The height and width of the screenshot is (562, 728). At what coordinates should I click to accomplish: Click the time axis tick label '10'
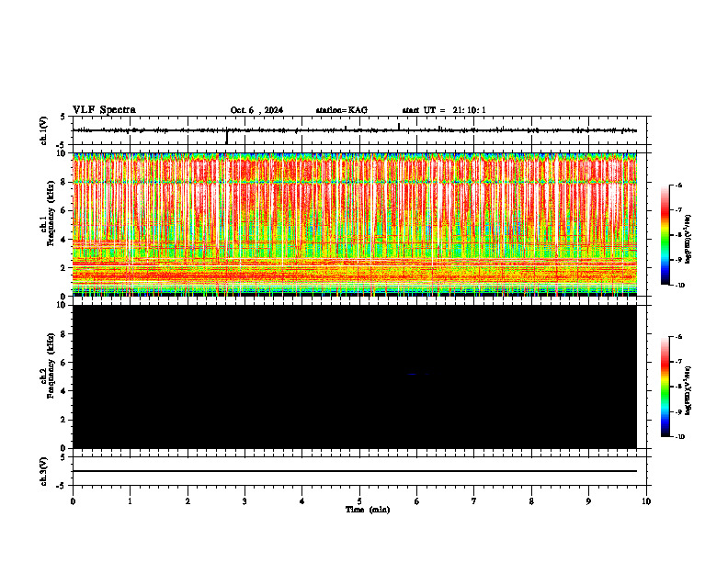646,501
